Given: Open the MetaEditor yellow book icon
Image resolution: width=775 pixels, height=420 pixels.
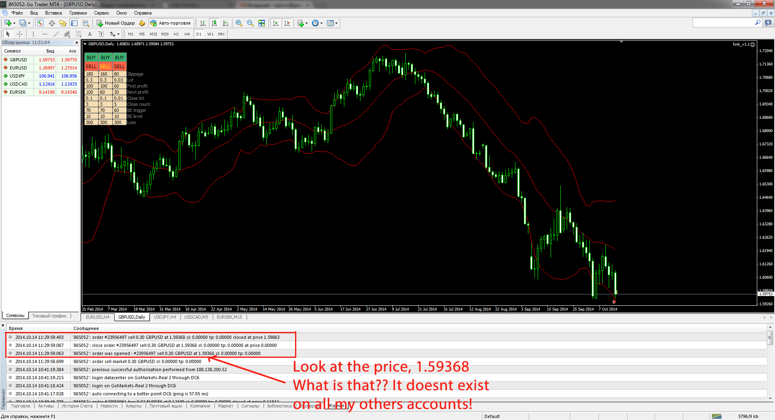Looking at the screenshot, I should 142,23.
